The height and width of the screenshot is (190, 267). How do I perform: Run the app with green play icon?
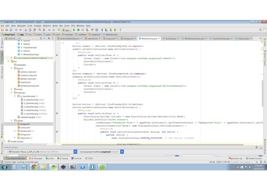(x=74, y=30)
